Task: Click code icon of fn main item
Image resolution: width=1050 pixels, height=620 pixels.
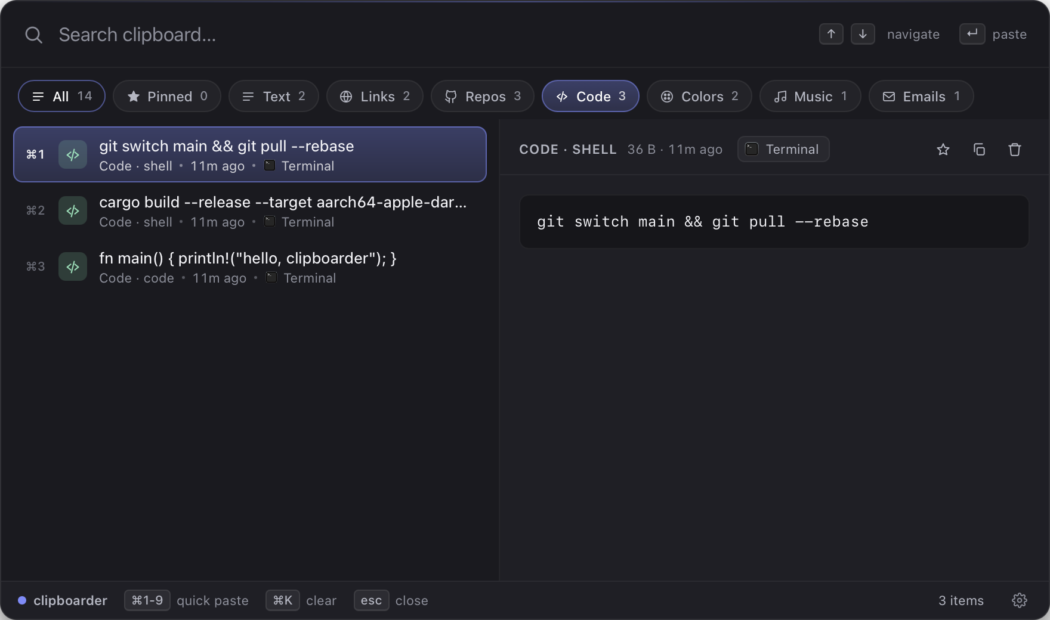Action: [x=73, y=266]
